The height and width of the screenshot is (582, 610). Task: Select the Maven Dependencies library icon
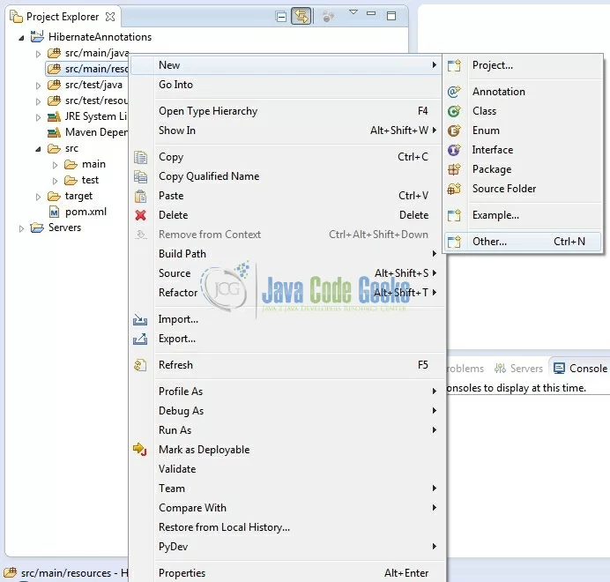(x=54, y=132)
